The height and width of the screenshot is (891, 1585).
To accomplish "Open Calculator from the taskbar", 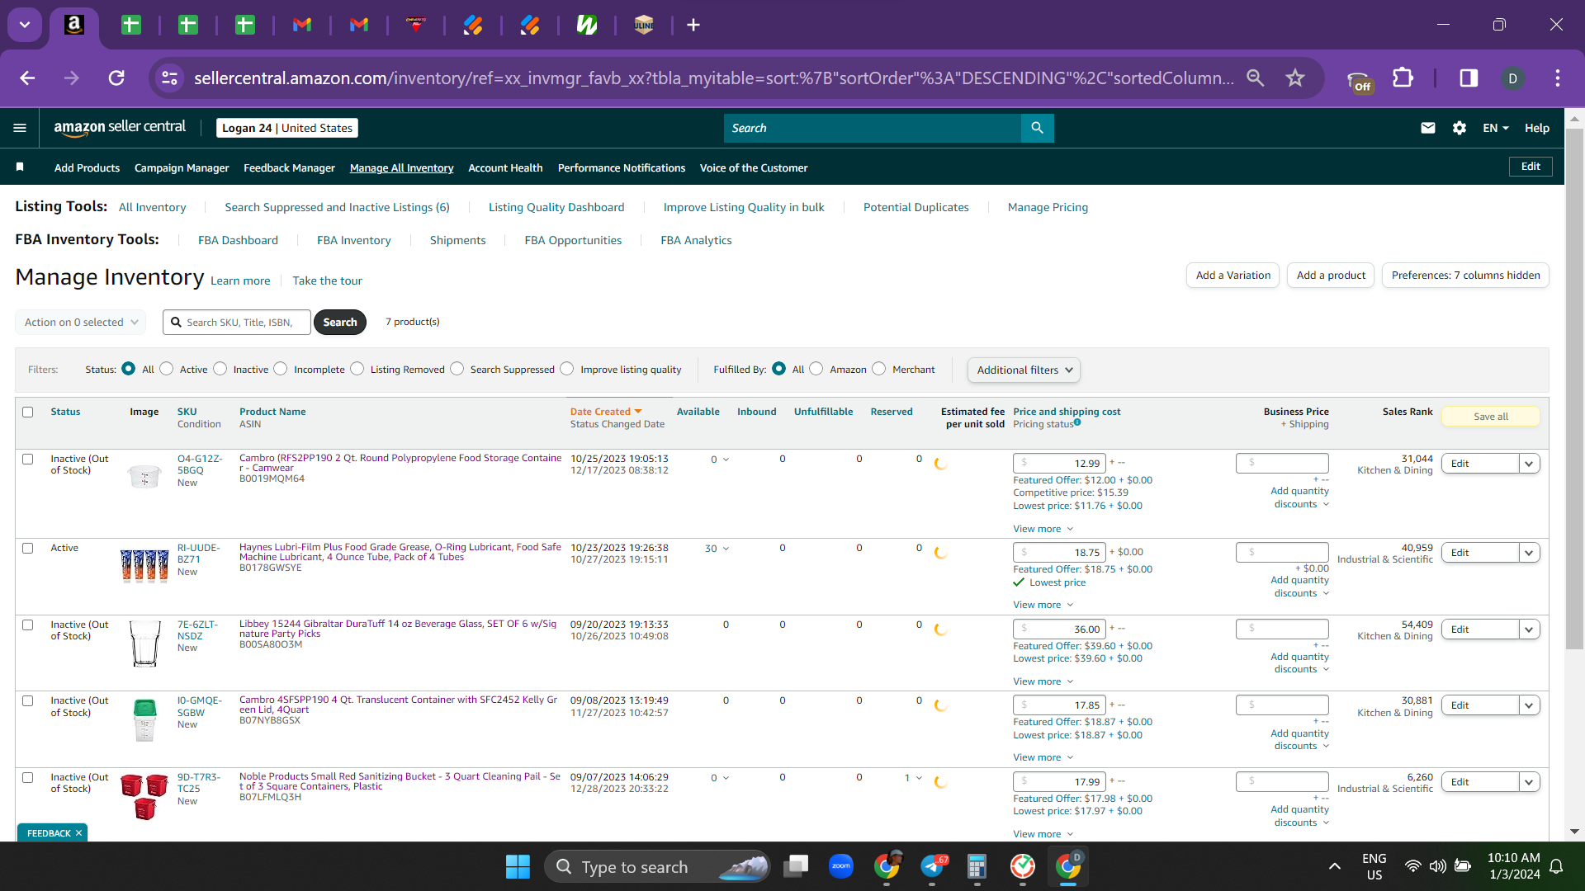I will [977, 866].
